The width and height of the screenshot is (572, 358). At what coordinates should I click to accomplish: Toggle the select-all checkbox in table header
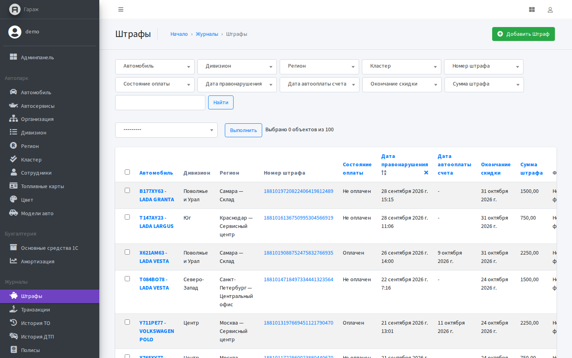click(127, 172)
